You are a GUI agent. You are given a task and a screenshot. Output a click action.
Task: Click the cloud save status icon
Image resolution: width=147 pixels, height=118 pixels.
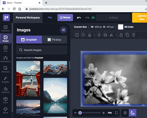point(93,18)
